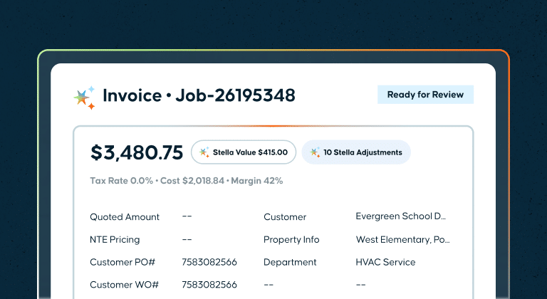Select the invoice total $3,480.75
Screen dimensions: 547x299
click(137, 152)
